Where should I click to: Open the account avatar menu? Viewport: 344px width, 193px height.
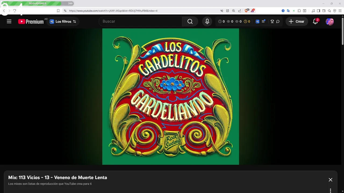click(x=330, y=21)
